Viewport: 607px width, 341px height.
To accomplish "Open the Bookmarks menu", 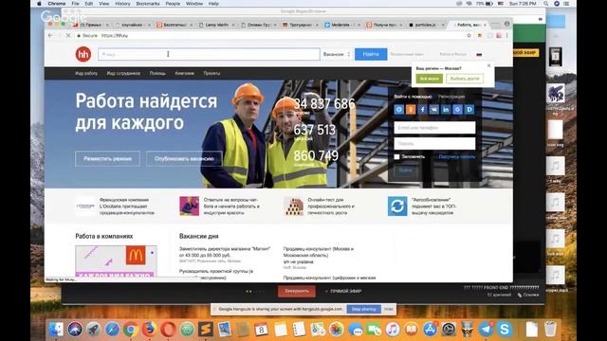I will [148, 4].
